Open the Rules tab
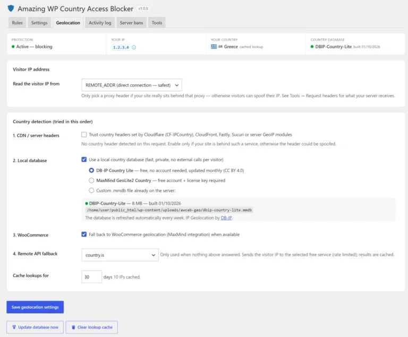 (17, 23)
